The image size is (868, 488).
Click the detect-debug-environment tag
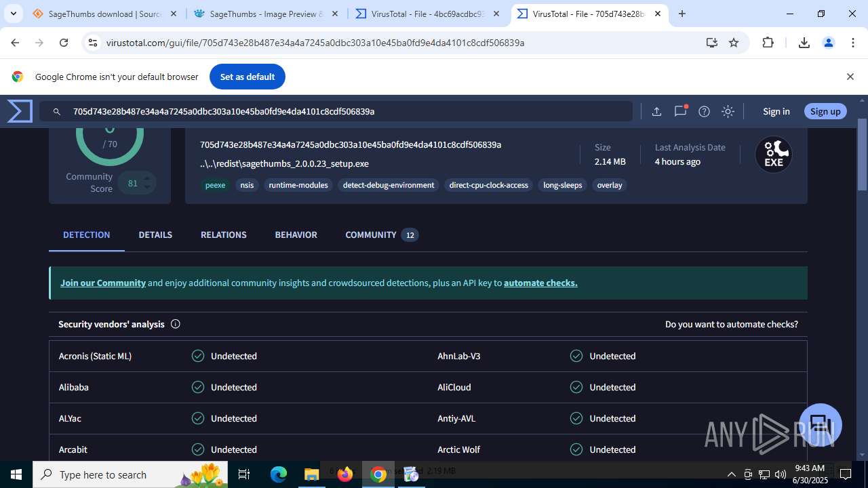click(x=389, y=185)
